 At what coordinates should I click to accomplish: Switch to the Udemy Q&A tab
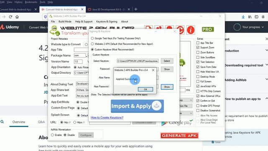click(x=41, y=122)
